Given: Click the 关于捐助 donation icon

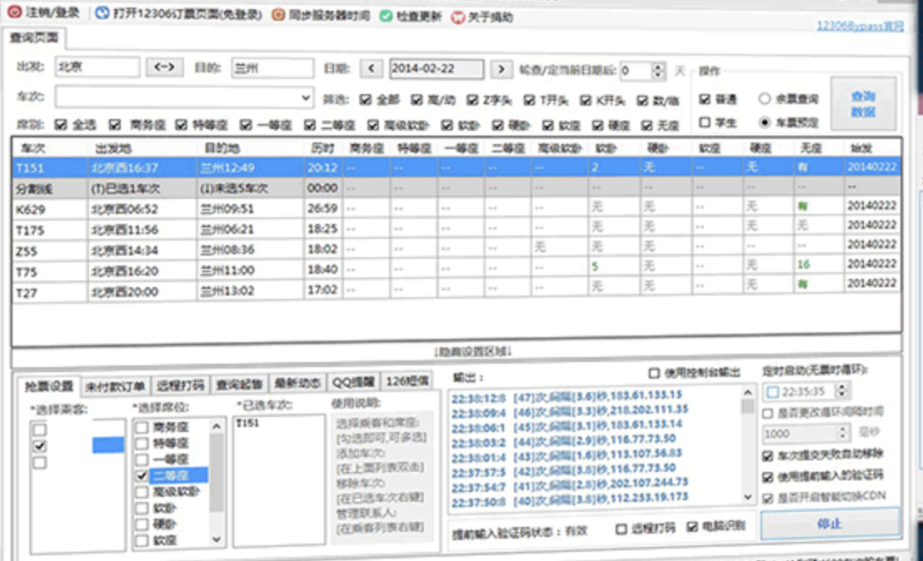Looking at the screenshot, I should point(457,16).
